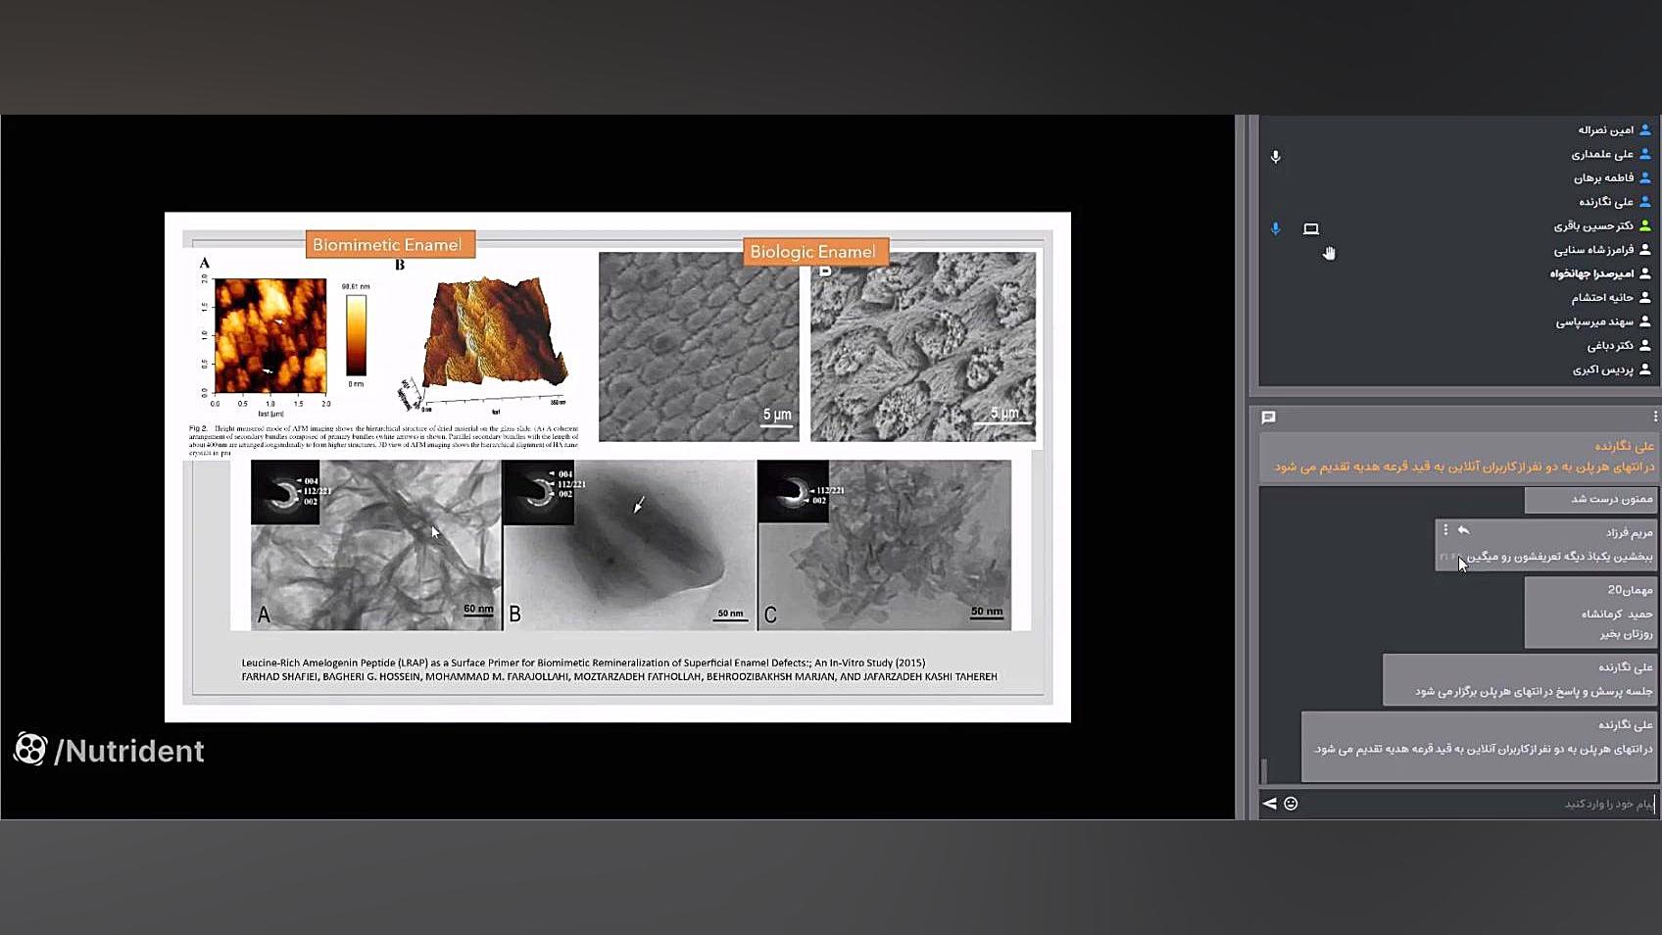Screen dimensions: 1662x935
Task: Click the ممنون درست شد chat message
Action: point(1589,500)
